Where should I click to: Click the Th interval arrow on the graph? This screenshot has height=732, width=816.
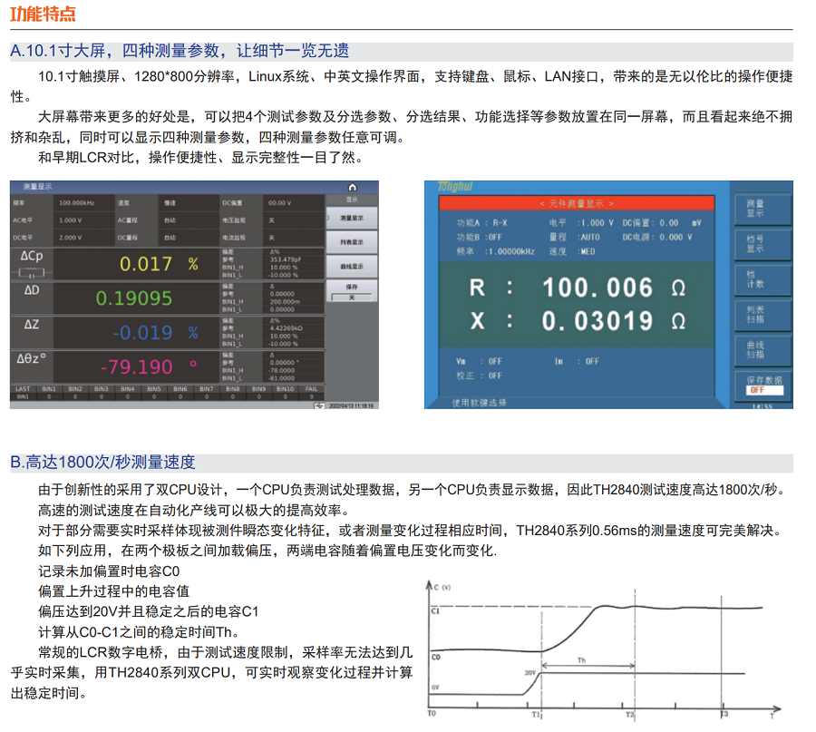coord(582,668)
